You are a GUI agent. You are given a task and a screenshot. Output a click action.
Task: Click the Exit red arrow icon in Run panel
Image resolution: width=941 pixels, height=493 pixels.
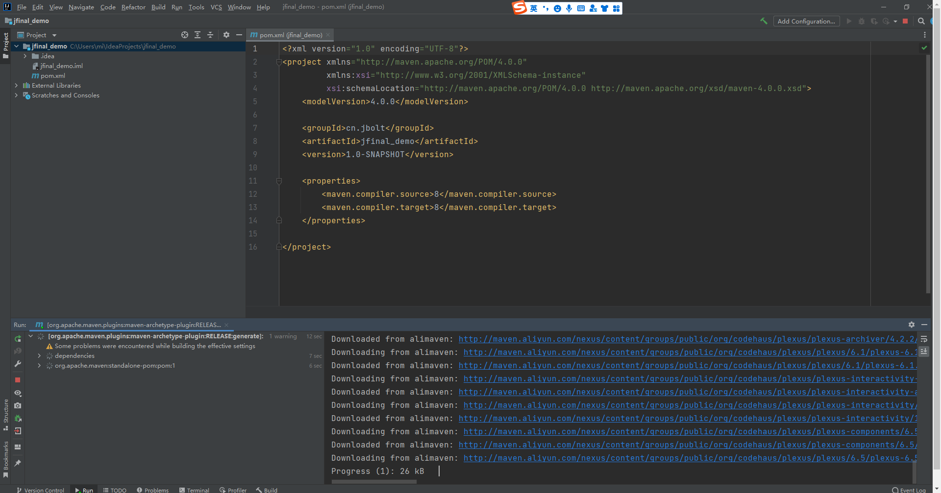(18, 431)
